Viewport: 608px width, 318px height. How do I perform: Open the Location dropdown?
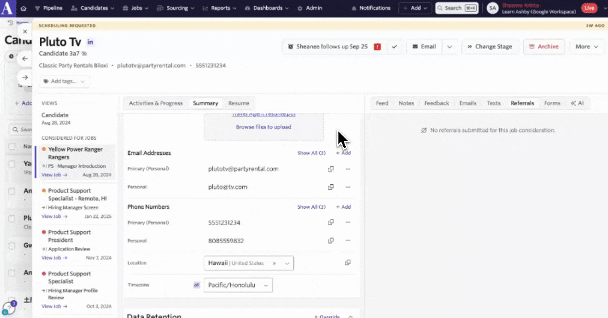[x=287, y=264]
